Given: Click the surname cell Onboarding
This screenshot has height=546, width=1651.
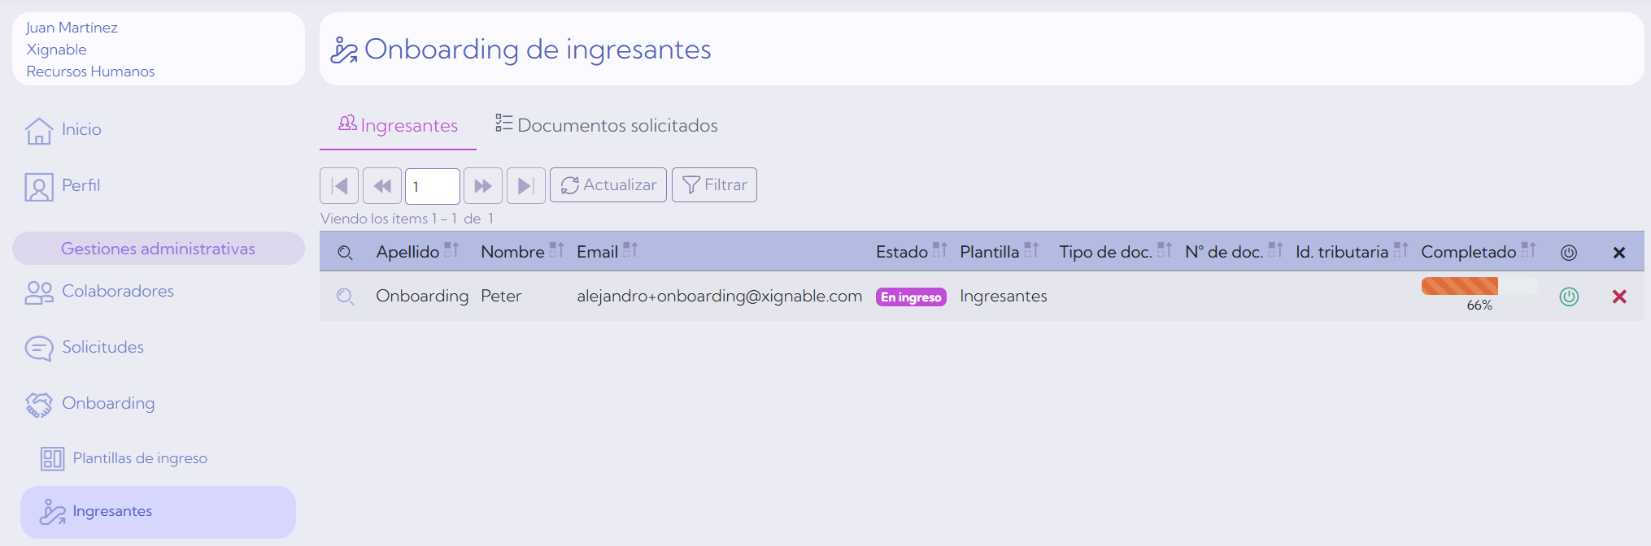Looking at the screenshot, I should (x=422, y=296).
